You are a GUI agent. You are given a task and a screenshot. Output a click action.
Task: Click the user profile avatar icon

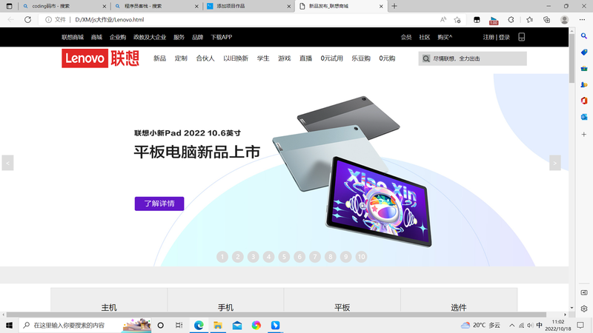[x=564, y=20]
